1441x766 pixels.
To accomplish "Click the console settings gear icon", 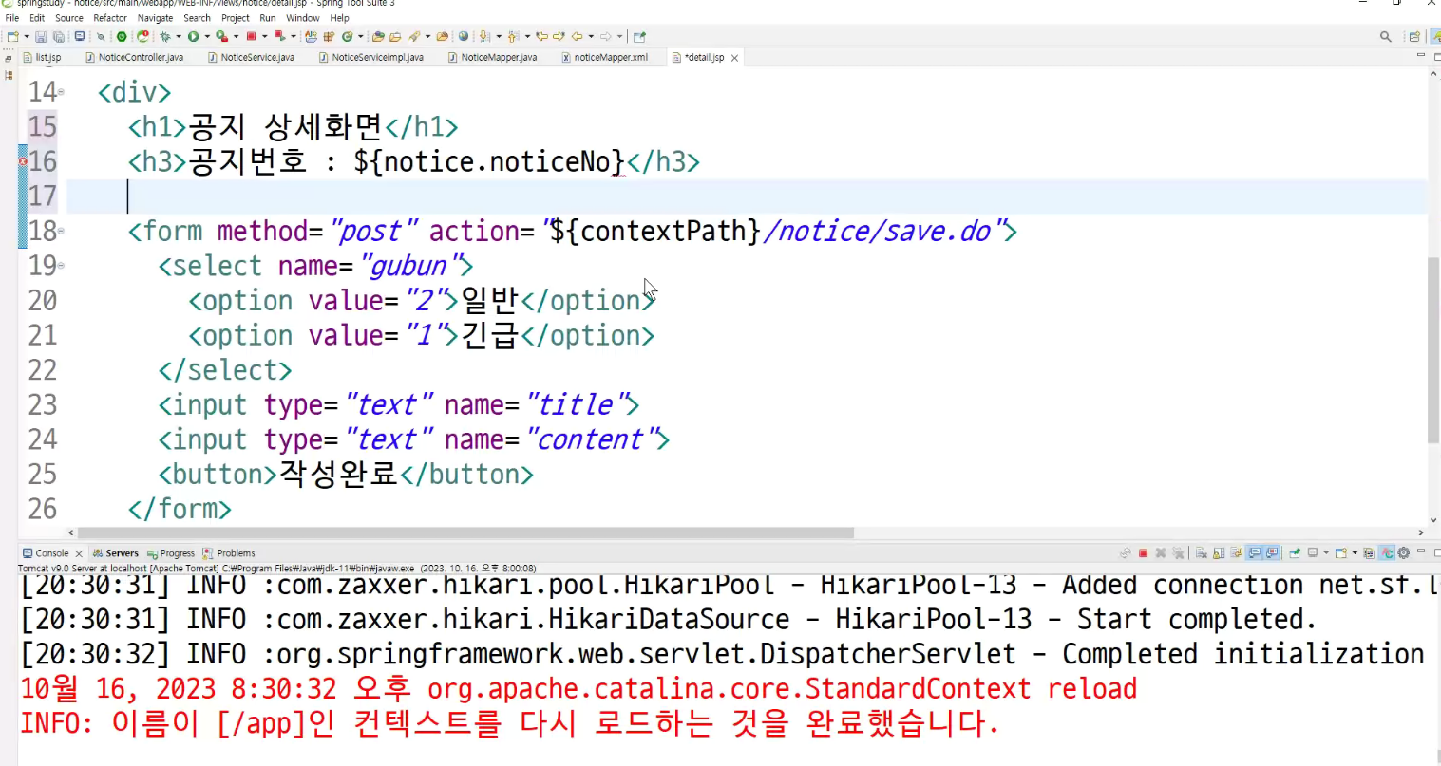I will pos(1403,553).
